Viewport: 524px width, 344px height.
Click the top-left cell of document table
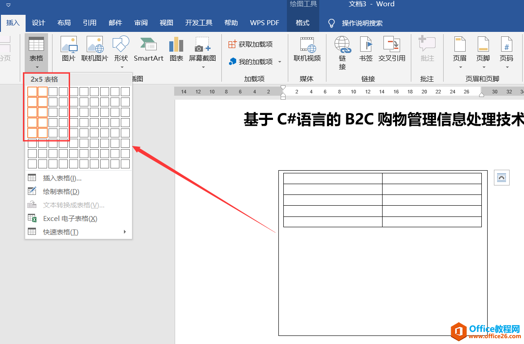click(333, 179)
